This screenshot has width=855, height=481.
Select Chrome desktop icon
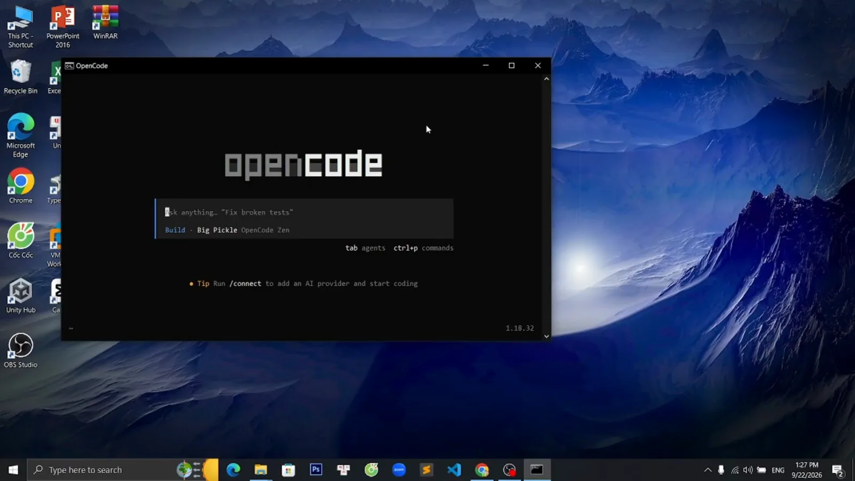click(20, 187)
